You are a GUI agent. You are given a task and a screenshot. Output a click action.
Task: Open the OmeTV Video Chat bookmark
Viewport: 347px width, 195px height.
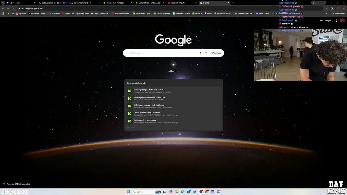100,14
